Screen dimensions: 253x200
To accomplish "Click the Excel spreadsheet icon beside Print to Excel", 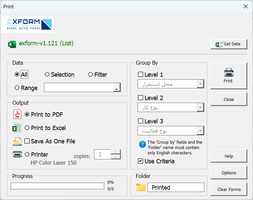I will [x=17, y=128].
